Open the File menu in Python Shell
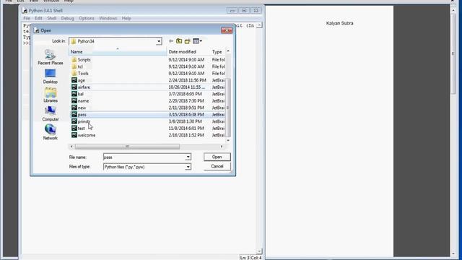 (27, 18)
